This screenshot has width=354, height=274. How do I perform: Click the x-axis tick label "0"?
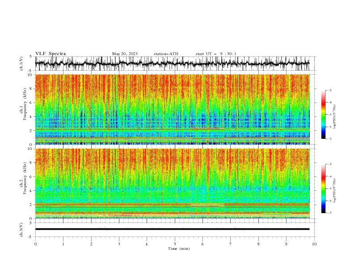(x=35, y=244)
